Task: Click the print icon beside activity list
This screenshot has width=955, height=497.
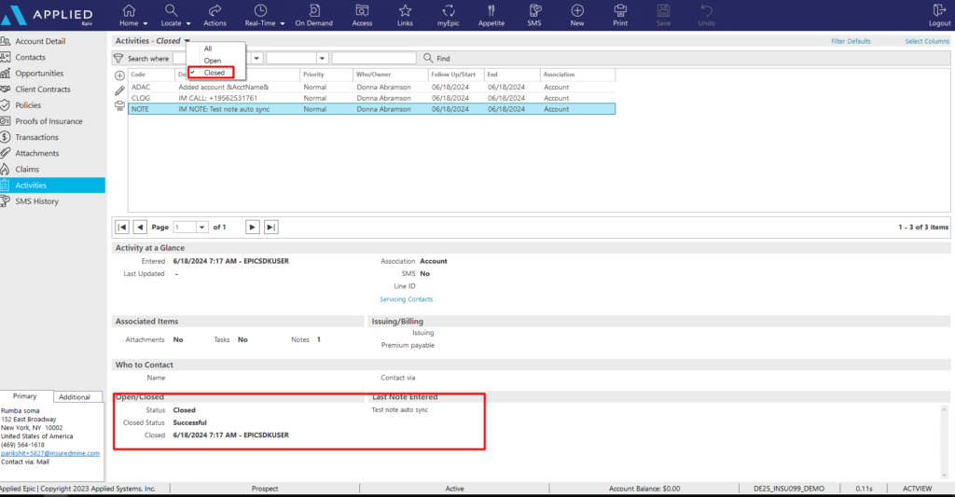Action: 120,106
